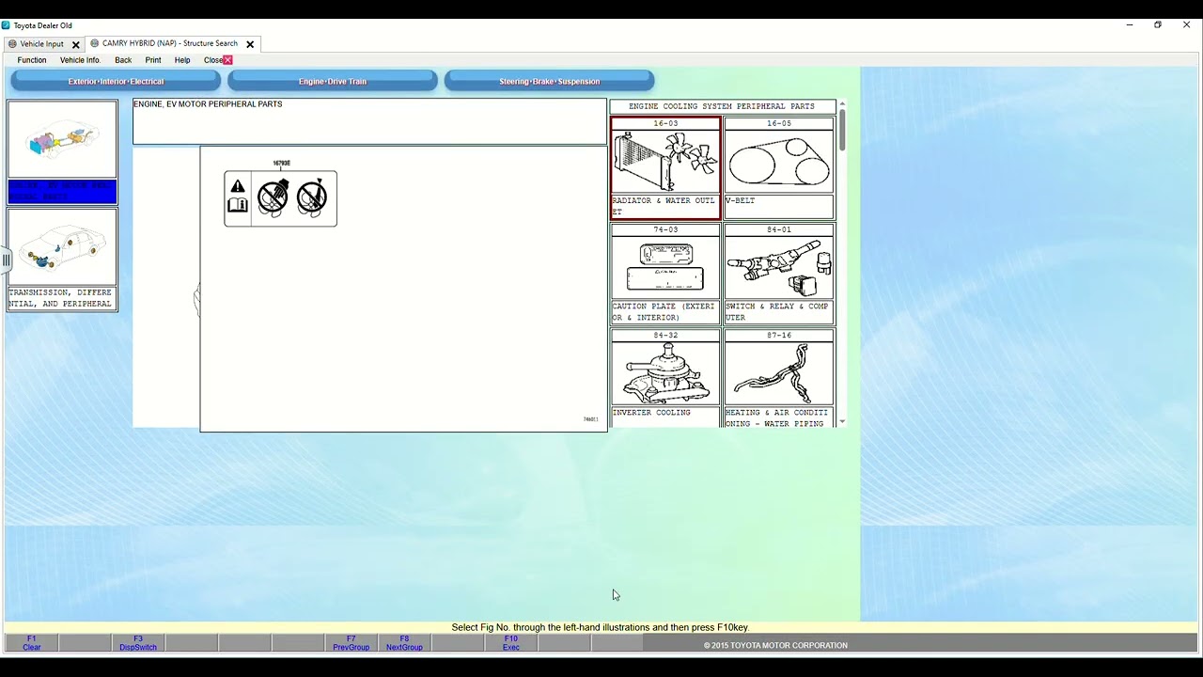Open the 84-32 Inverter Cooling figure
Viewport: 1203px width, 677px height.
coord(665,378)
